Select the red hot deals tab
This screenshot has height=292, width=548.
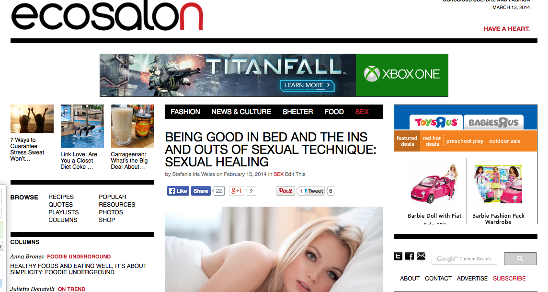click(x=432, y=141)
